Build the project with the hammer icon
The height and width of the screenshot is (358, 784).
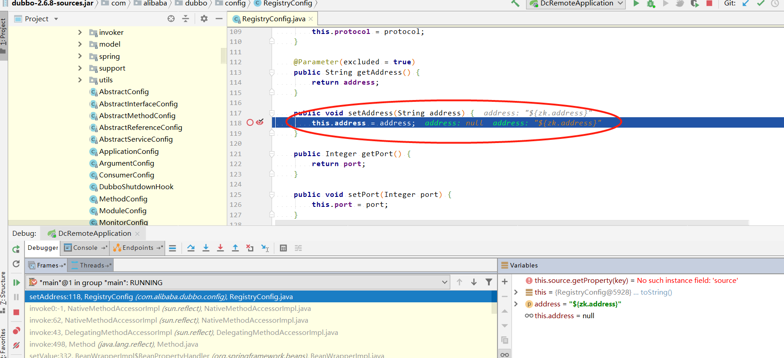(515, 3)
